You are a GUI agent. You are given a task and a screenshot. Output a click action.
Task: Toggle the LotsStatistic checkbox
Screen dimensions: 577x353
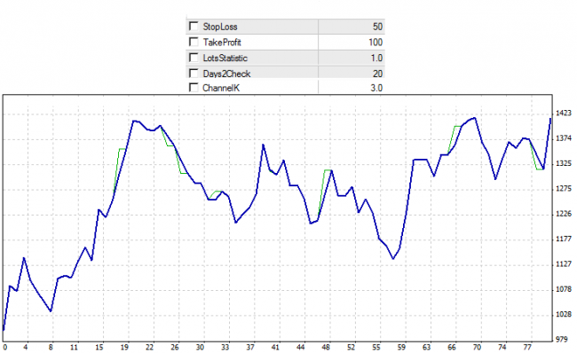[194, 58]
